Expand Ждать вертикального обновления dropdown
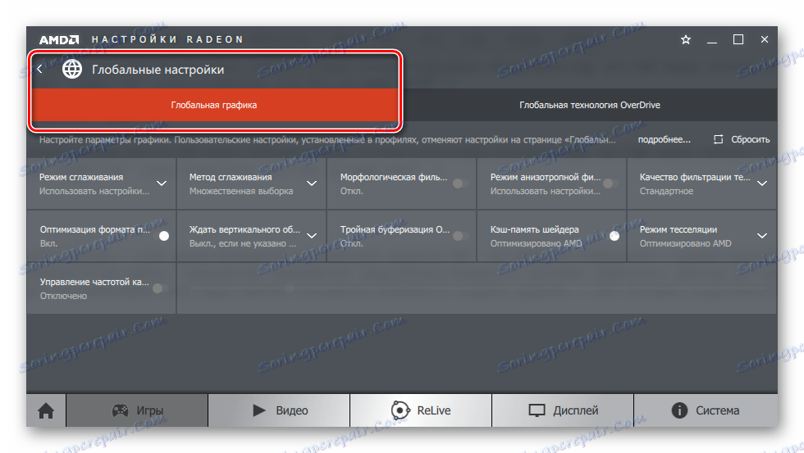The image size is (804, 453). [312, 236]
